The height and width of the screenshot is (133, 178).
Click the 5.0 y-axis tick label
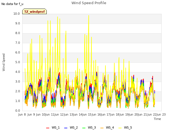coord(18,62)
